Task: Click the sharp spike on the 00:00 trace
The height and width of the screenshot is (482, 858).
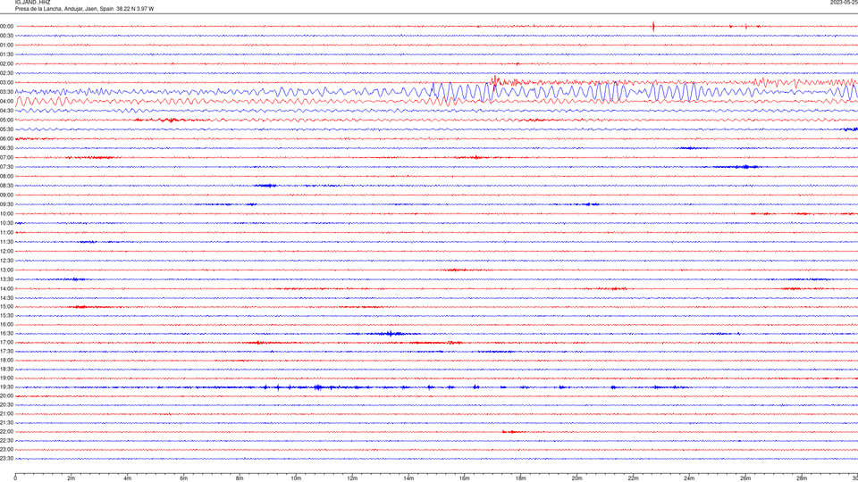Action: point(653,26)
